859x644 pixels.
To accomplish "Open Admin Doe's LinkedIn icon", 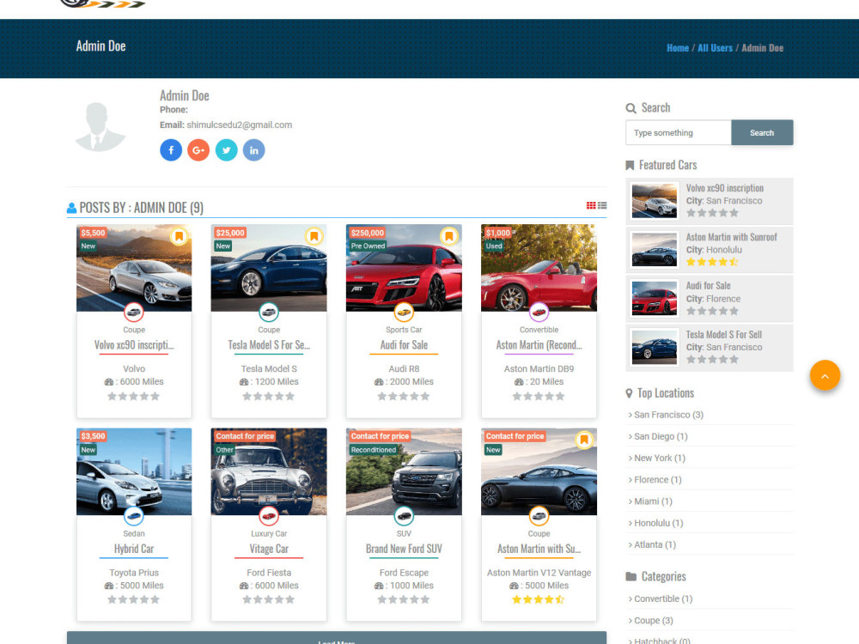I will (253, 150).
